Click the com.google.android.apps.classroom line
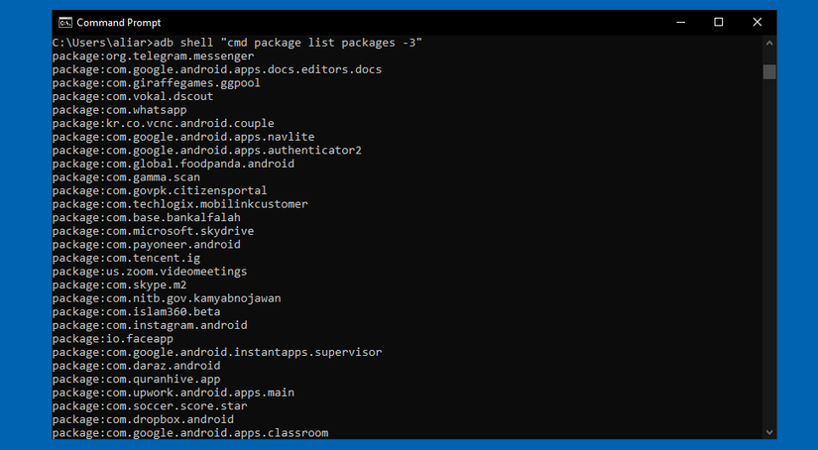 (189, 433)
